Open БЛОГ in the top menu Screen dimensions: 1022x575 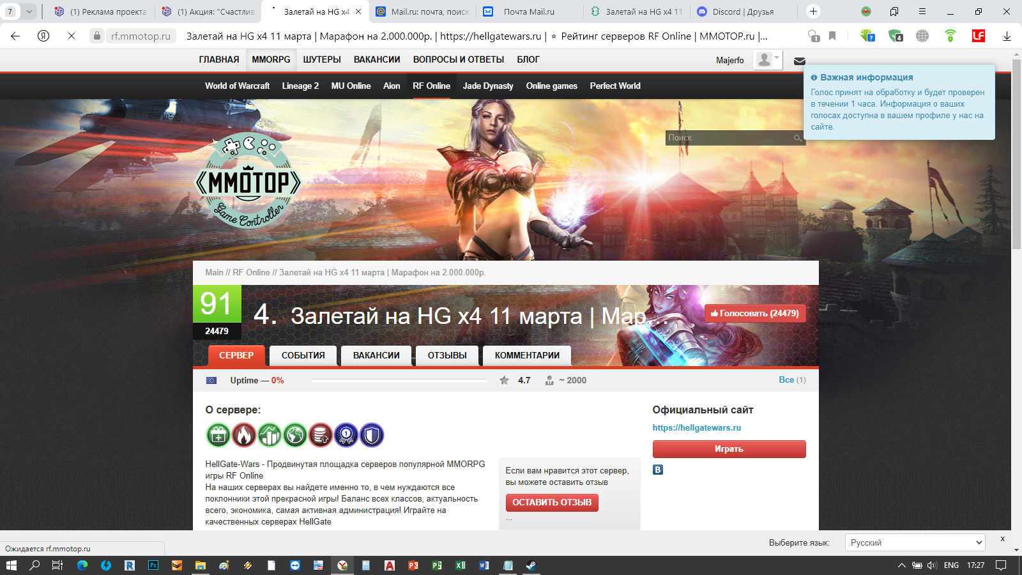click(x=528, y=59)
